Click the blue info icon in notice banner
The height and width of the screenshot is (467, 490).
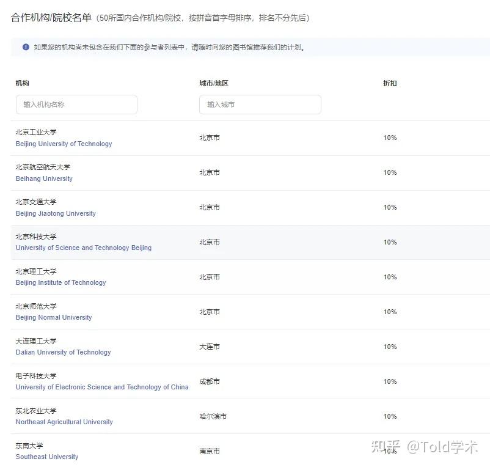click(x=26, y=47)
